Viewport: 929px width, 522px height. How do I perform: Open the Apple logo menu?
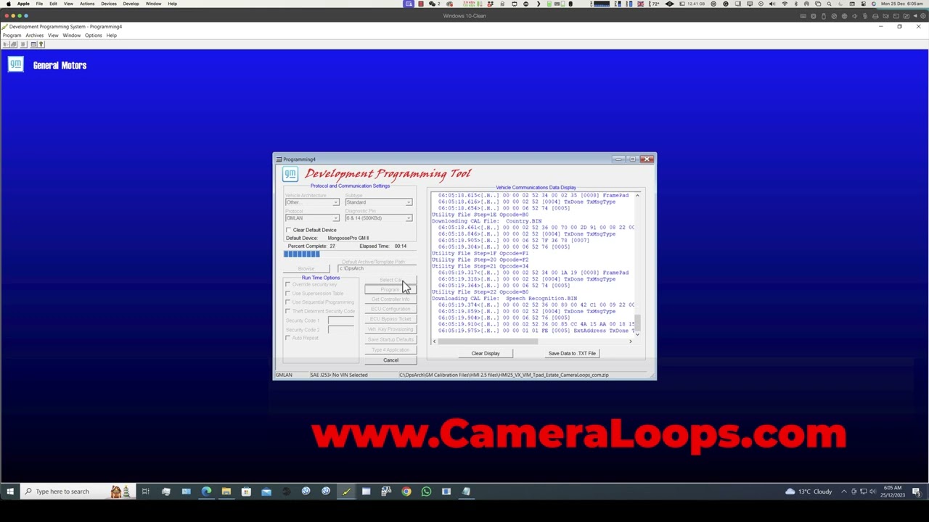(x=9, y=4)
